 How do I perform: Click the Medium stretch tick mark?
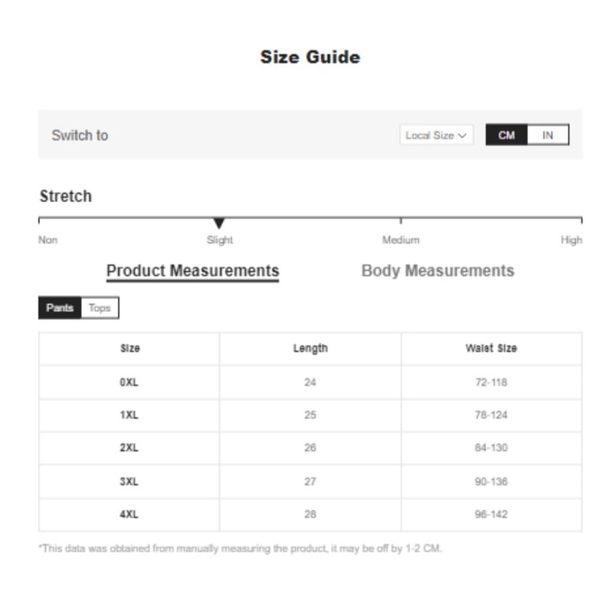coord(401,221)
